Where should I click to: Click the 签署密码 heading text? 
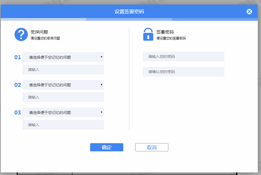165,32
